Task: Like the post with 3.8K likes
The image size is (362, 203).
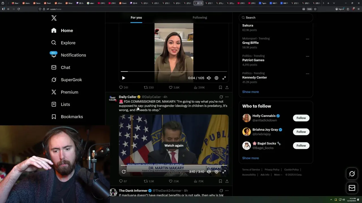Action: pos(174,87)
